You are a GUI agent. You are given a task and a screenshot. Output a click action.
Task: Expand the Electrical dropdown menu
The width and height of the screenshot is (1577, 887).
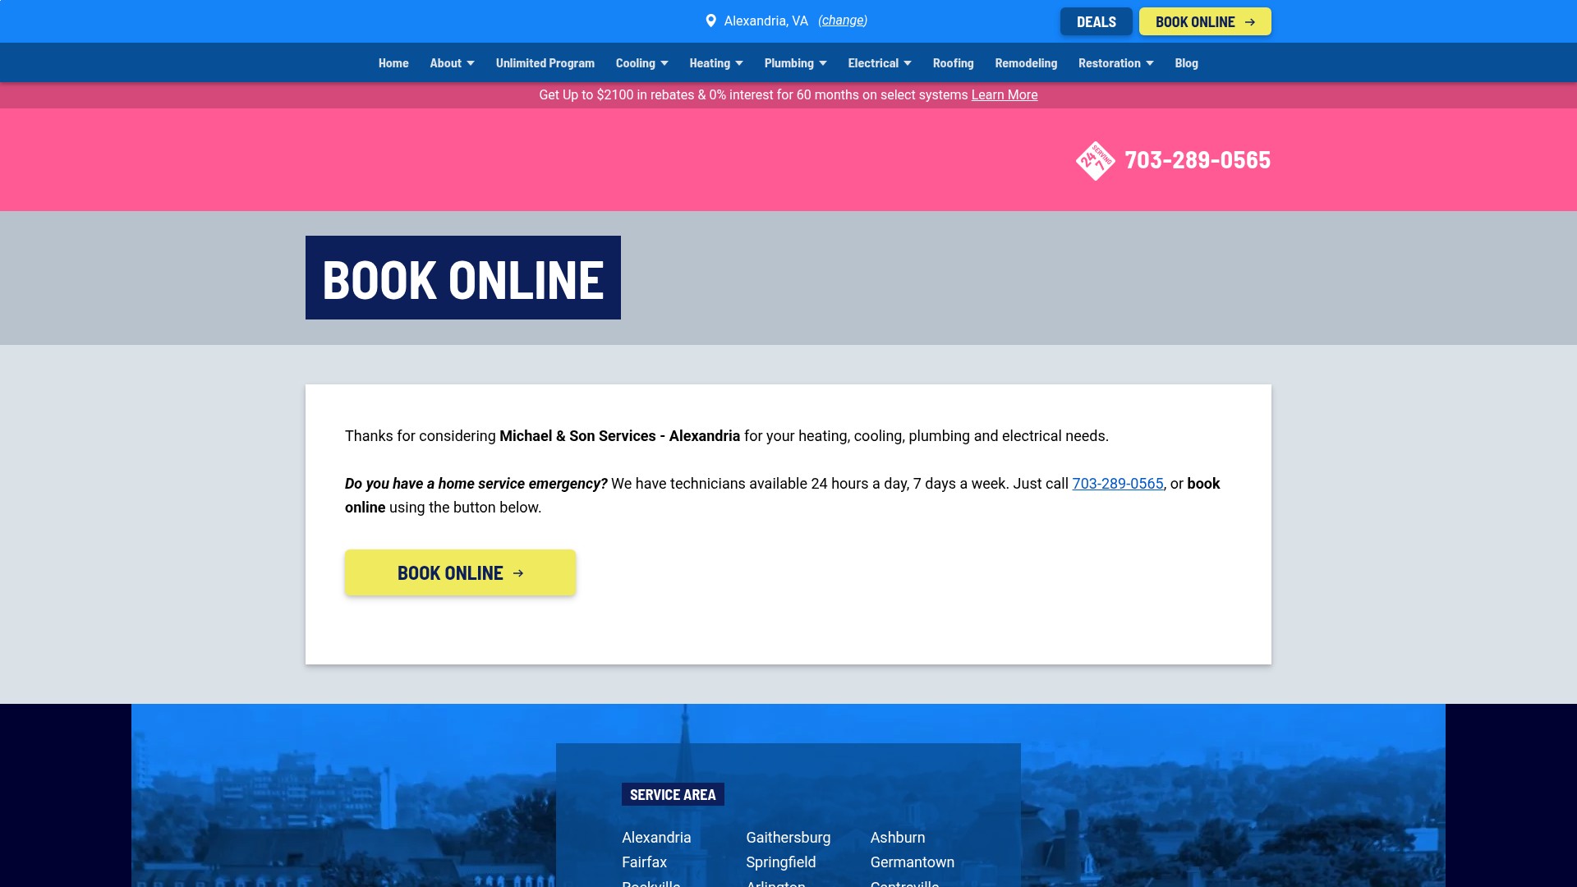pyautogui.click(x=880, y=63)
